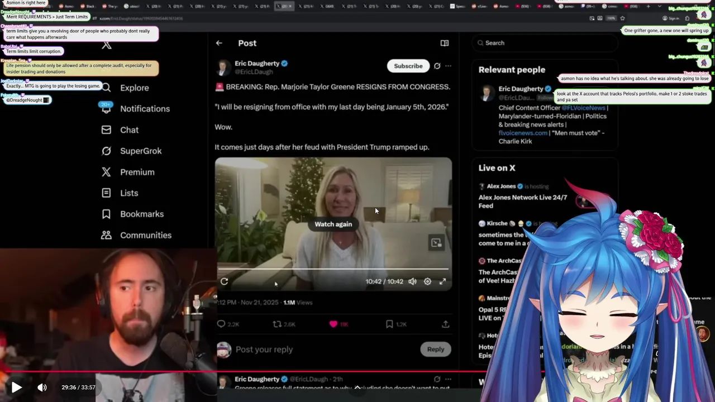
Task: Go back with the arrow beside Post
Action: tap(219, 43)
